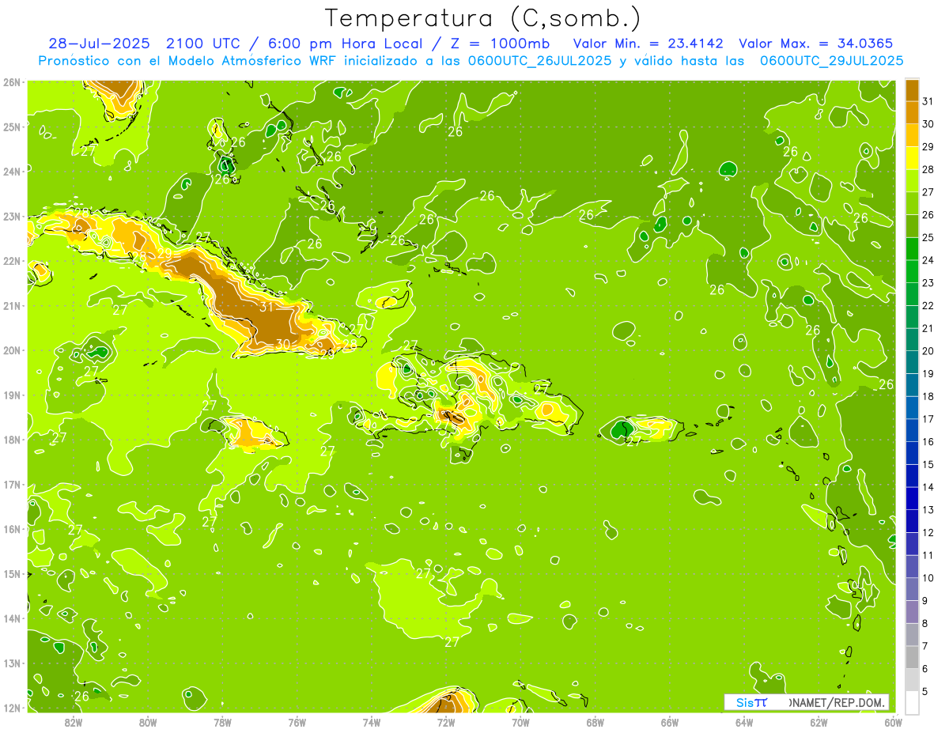Click the "70W" longitude axis label
This screenshot has height=733, width=949.
coord(520,722)
